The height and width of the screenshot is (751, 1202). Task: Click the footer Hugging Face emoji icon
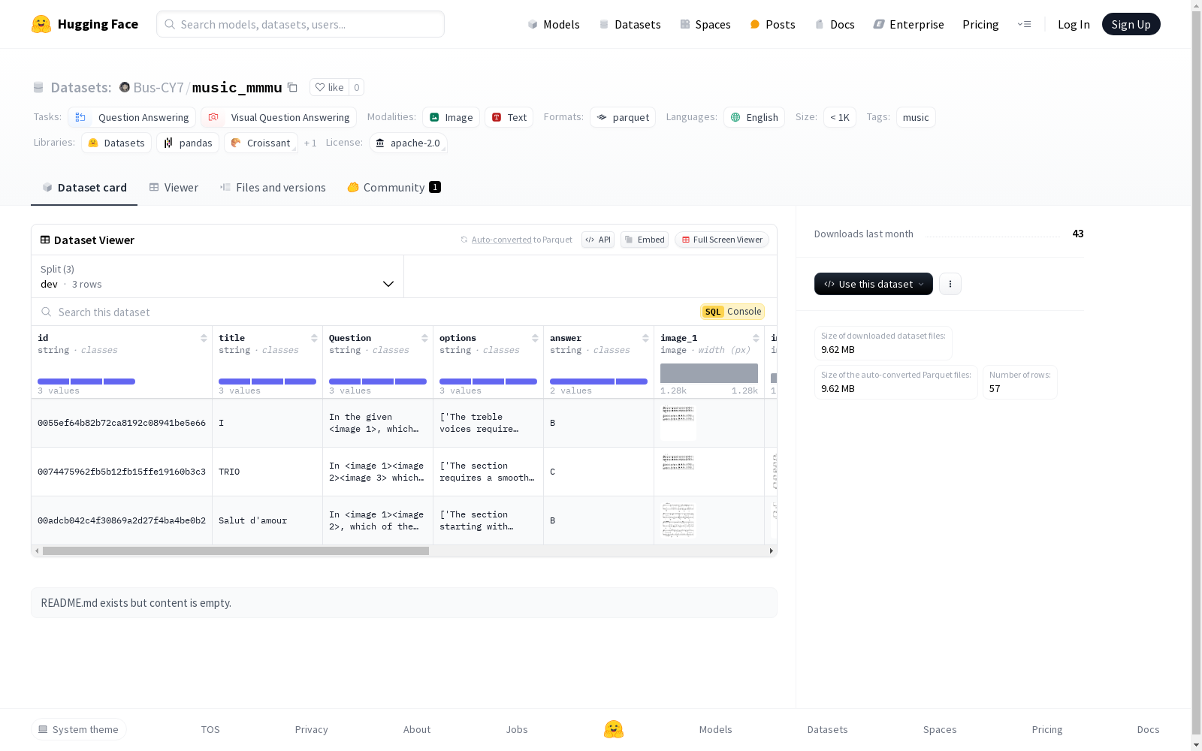pos(614,729)
